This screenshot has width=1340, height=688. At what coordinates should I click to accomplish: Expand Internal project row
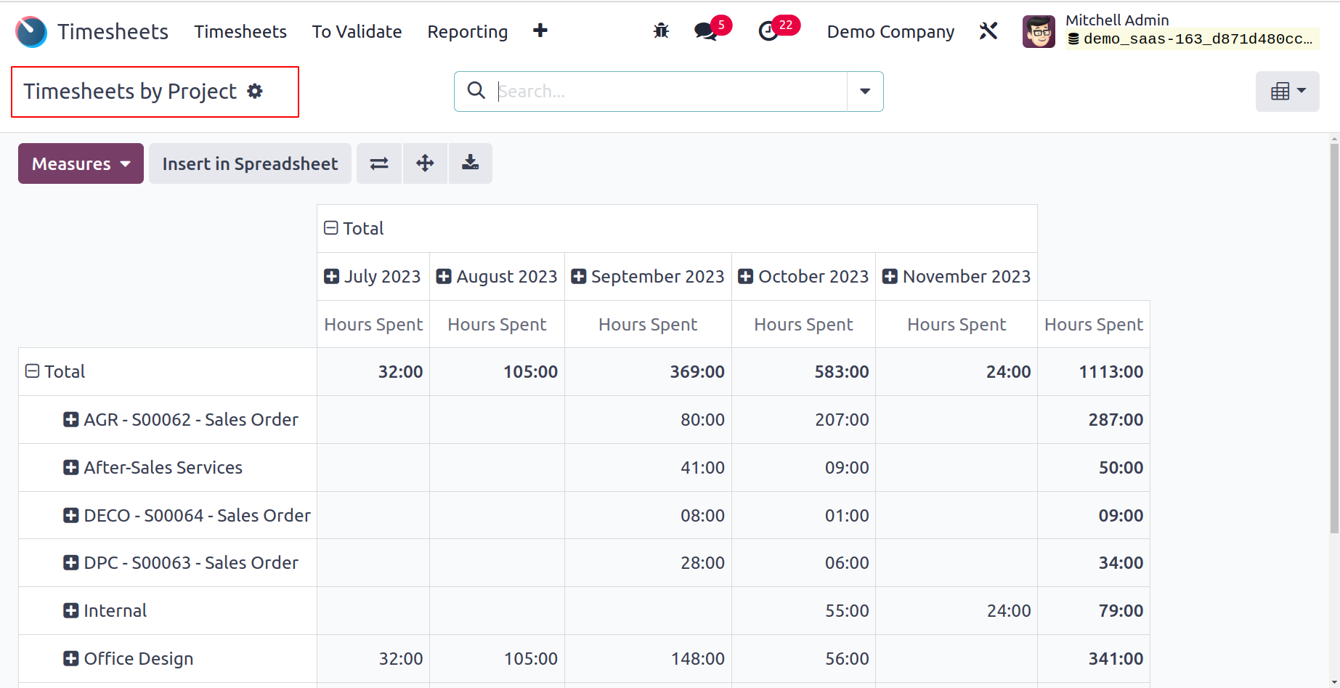coord(70,610)
